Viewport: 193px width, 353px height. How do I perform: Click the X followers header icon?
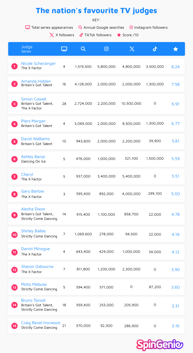click(x=132, y=49)
